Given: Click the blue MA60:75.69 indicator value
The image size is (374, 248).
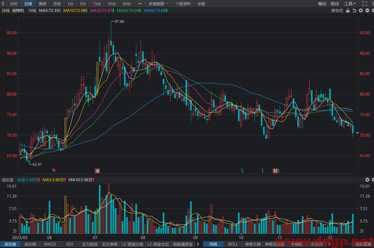Looking at the screenshot, I should coord(155,11).
